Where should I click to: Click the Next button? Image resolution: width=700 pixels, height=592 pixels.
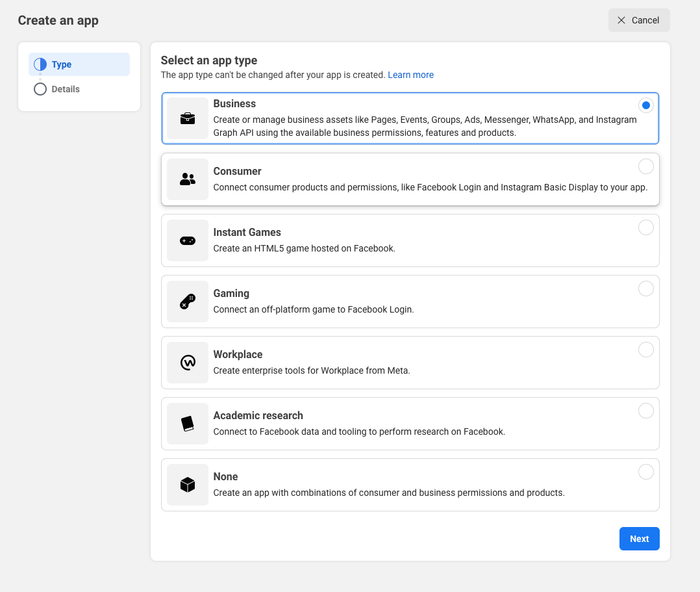(x=639, y=539)
